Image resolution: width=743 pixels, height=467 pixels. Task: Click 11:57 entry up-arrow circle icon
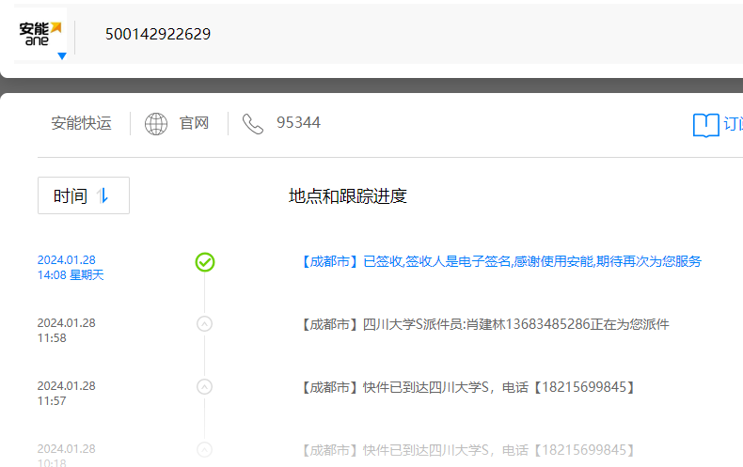[x=204, y=387]
